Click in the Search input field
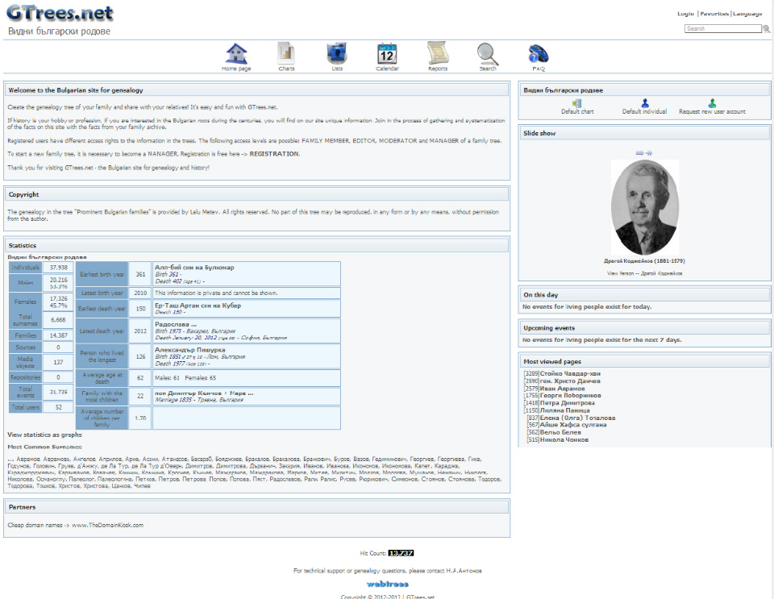This screenshot has width=774, height=599. coord(722,29)
